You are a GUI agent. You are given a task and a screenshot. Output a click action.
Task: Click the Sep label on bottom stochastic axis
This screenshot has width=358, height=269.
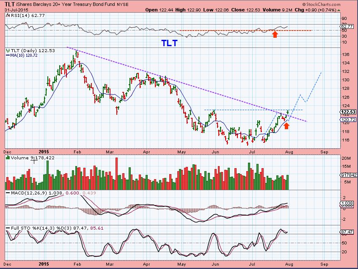324,264
